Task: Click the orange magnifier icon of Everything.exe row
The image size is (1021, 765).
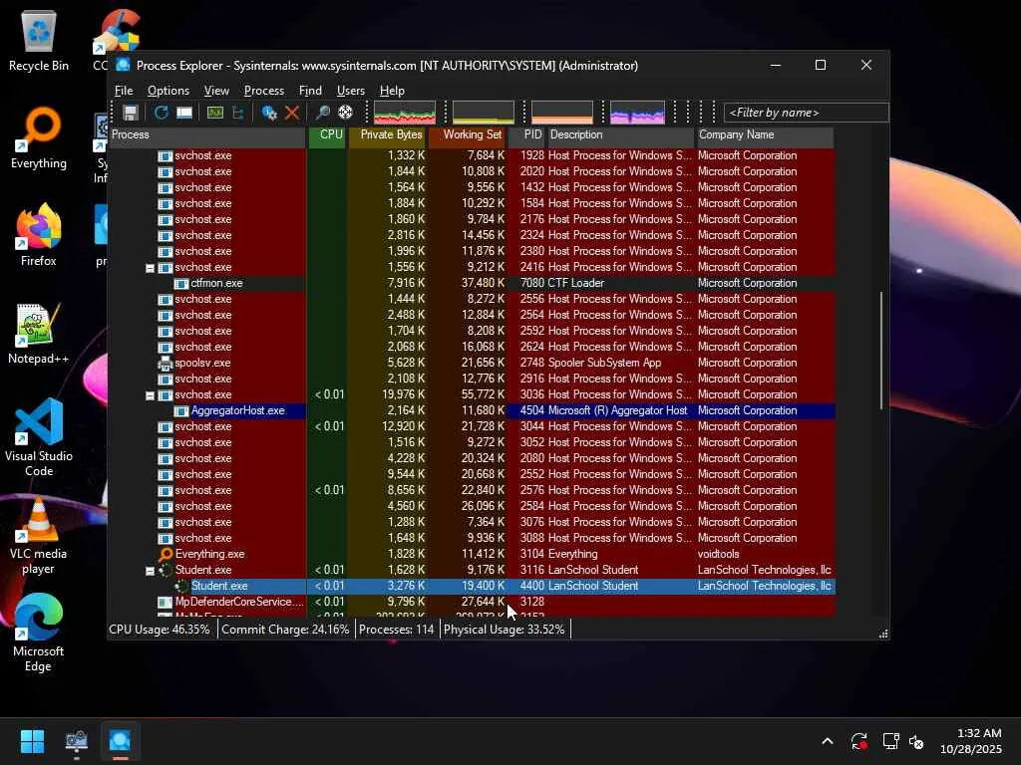Action: point(166,554)
